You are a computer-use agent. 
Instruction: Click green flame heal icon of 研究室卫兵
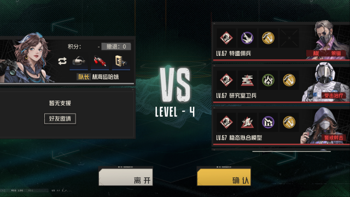click(x=268, y=80)
